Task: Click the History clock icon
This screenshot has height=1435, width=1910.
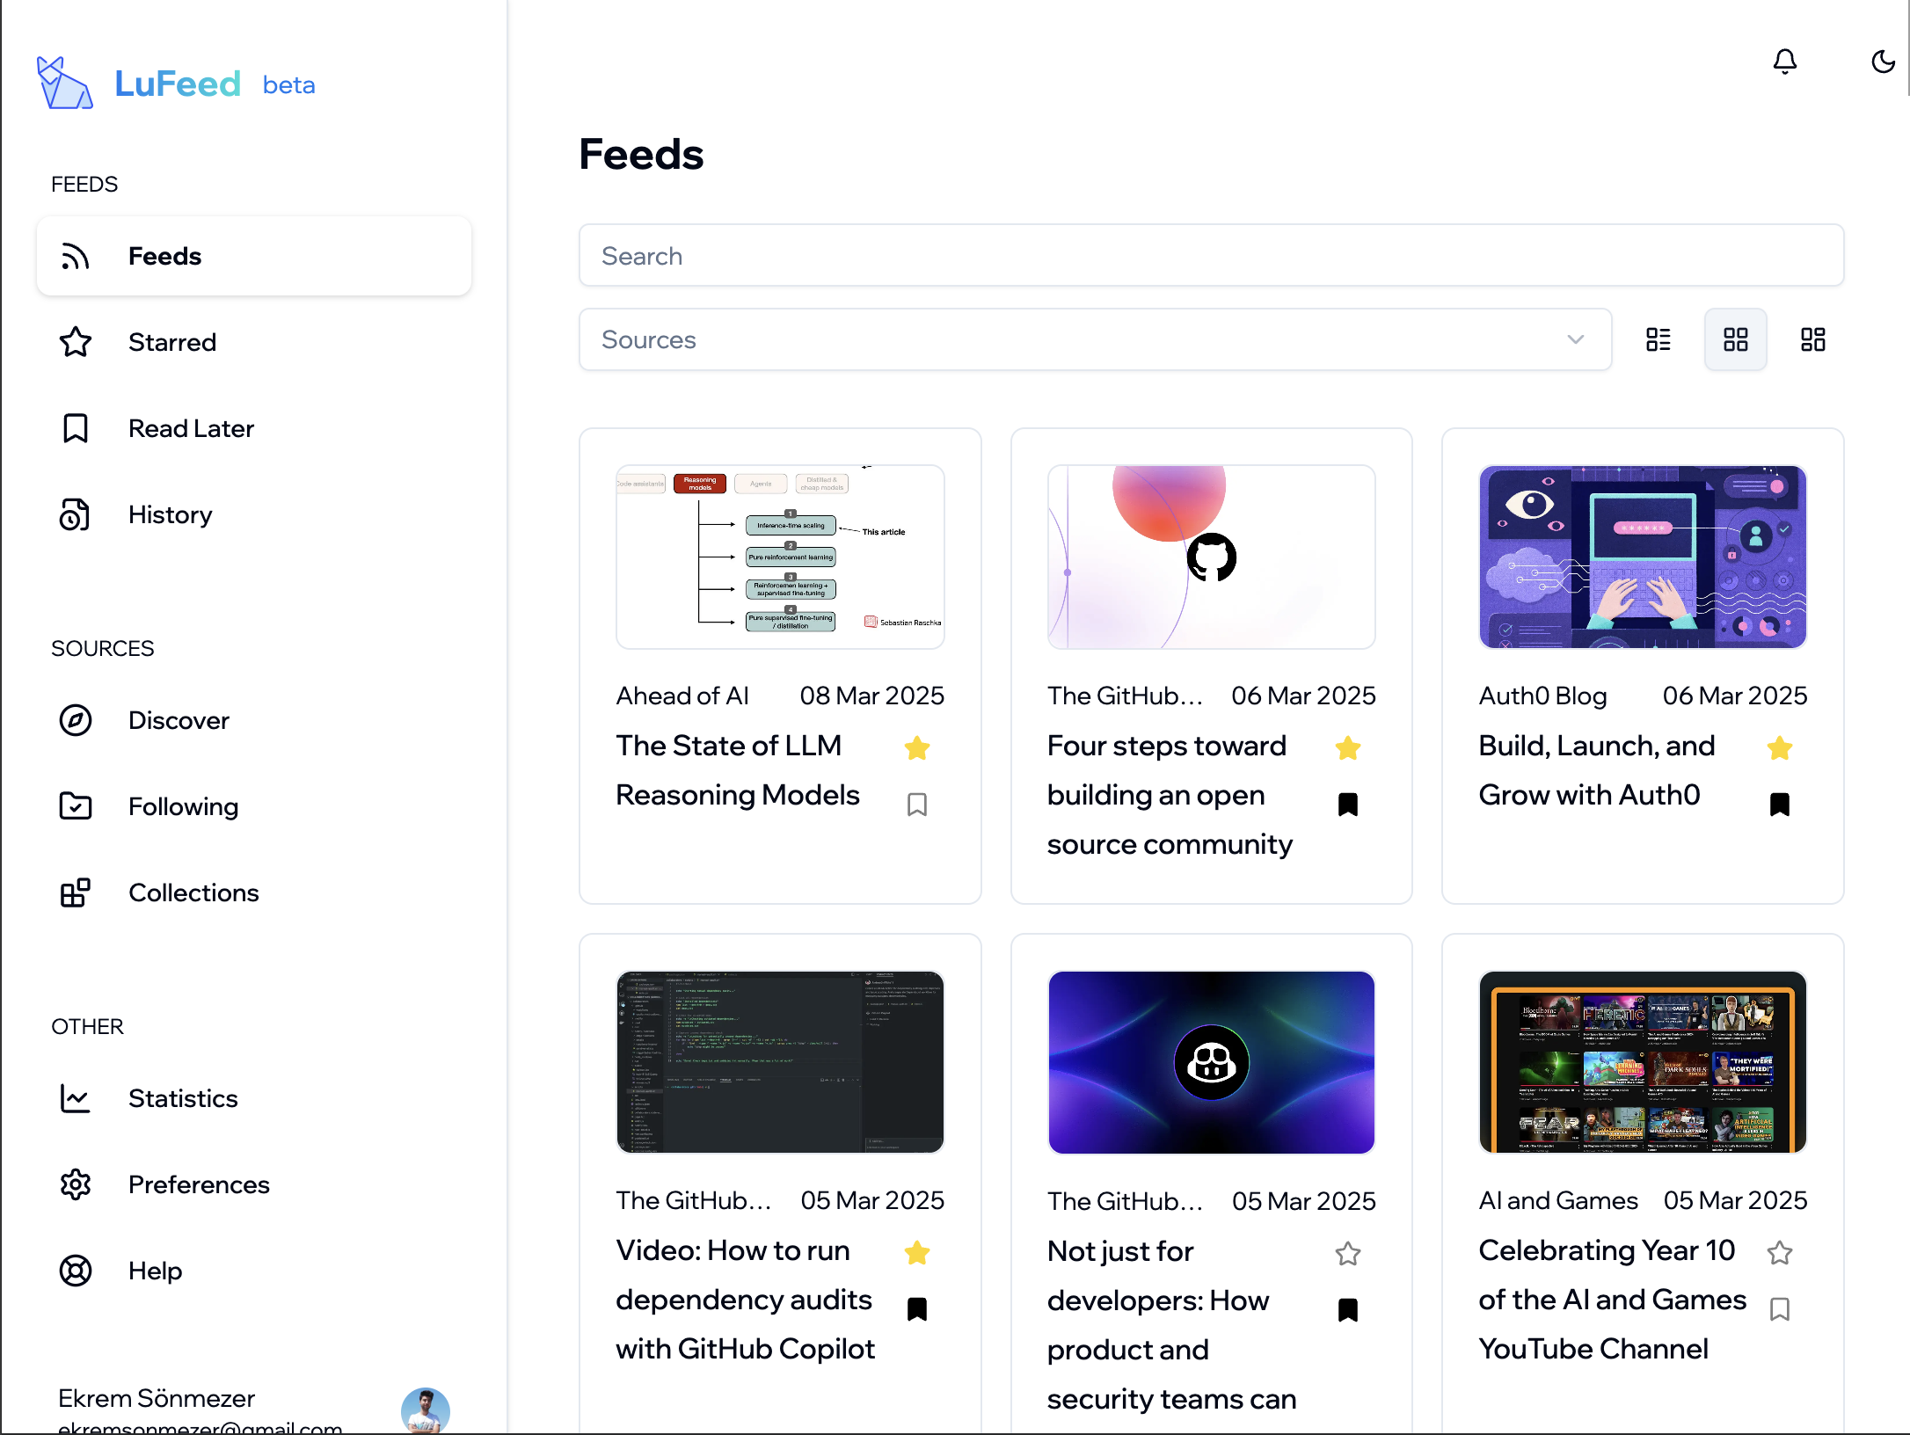Action: (76, 514)
